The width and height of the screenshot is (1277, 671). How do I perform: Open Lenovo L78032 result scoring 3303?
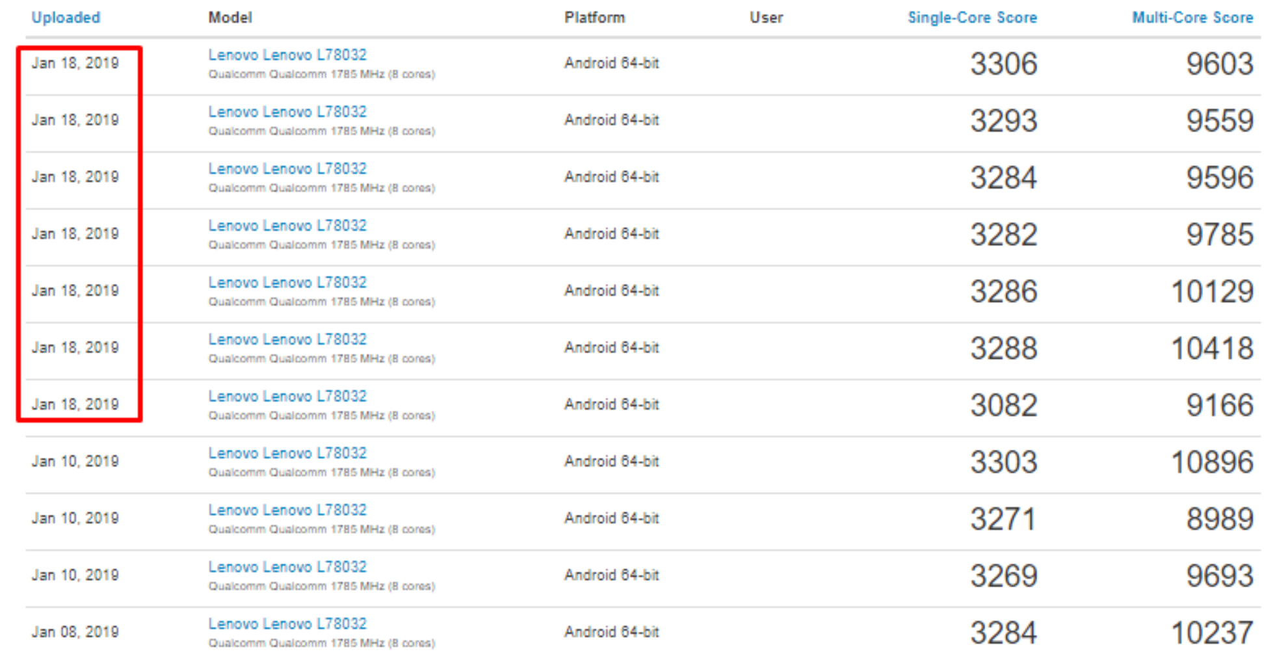click(x=287, y=453)
